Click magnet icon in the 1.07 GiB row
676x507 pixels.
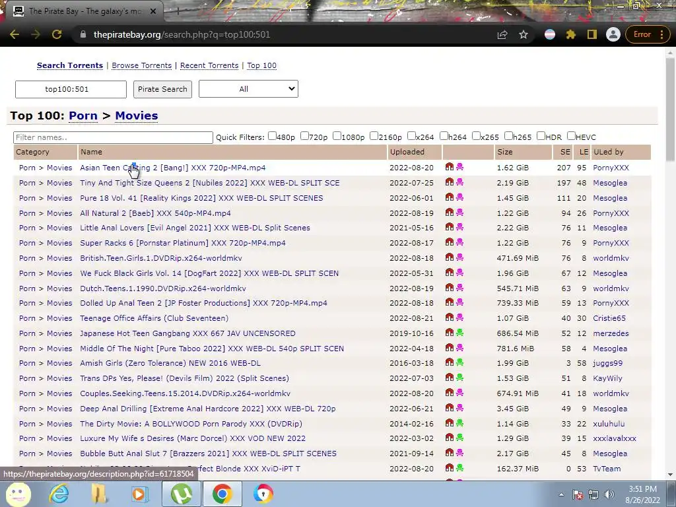(449, 318)
